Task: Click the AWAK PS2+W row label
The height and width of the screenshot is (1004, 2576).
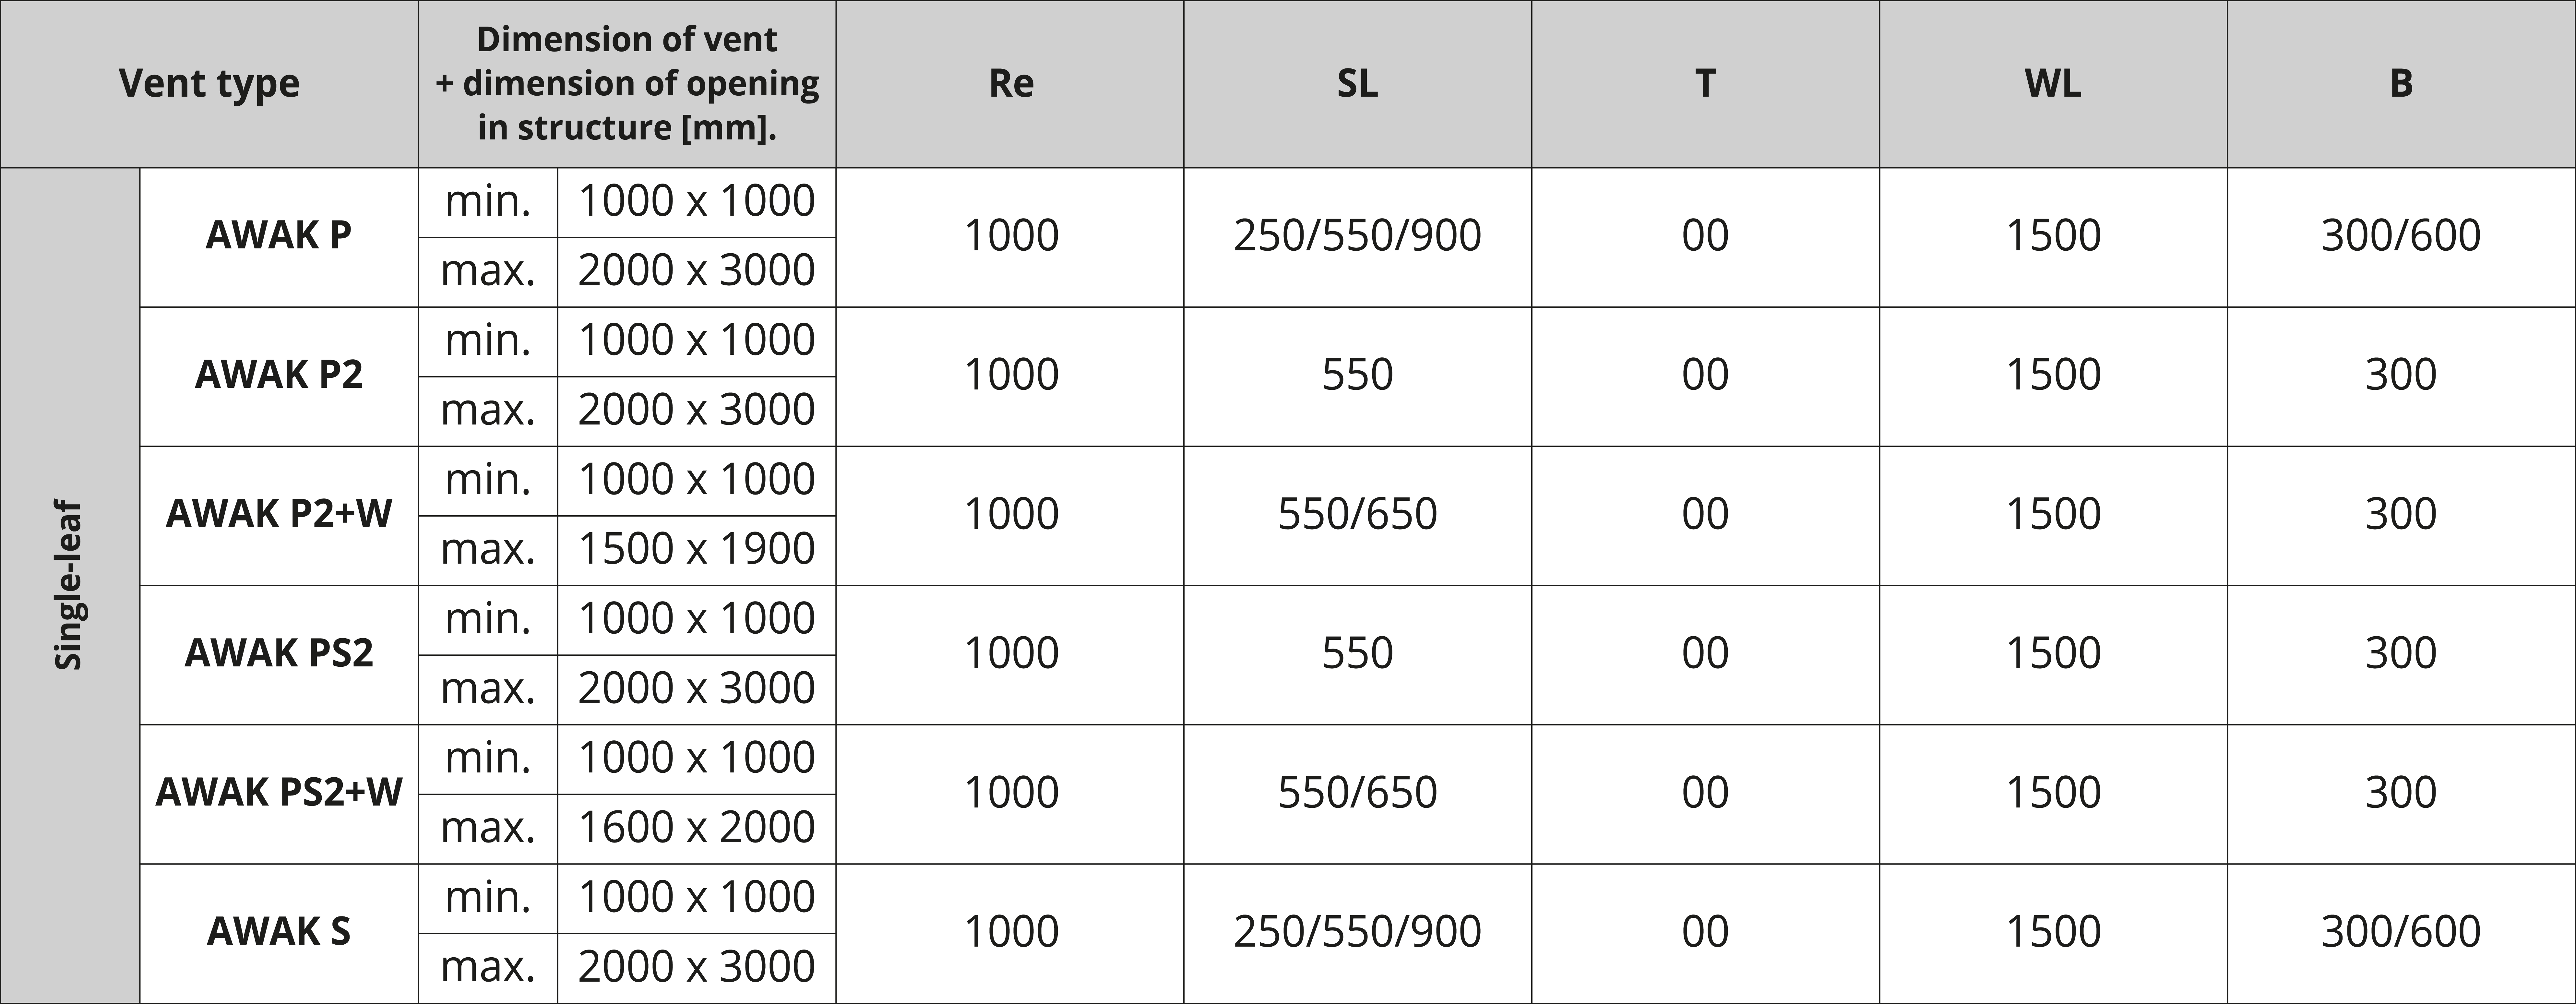Action: pyautogui.click(x=279, y=792)
